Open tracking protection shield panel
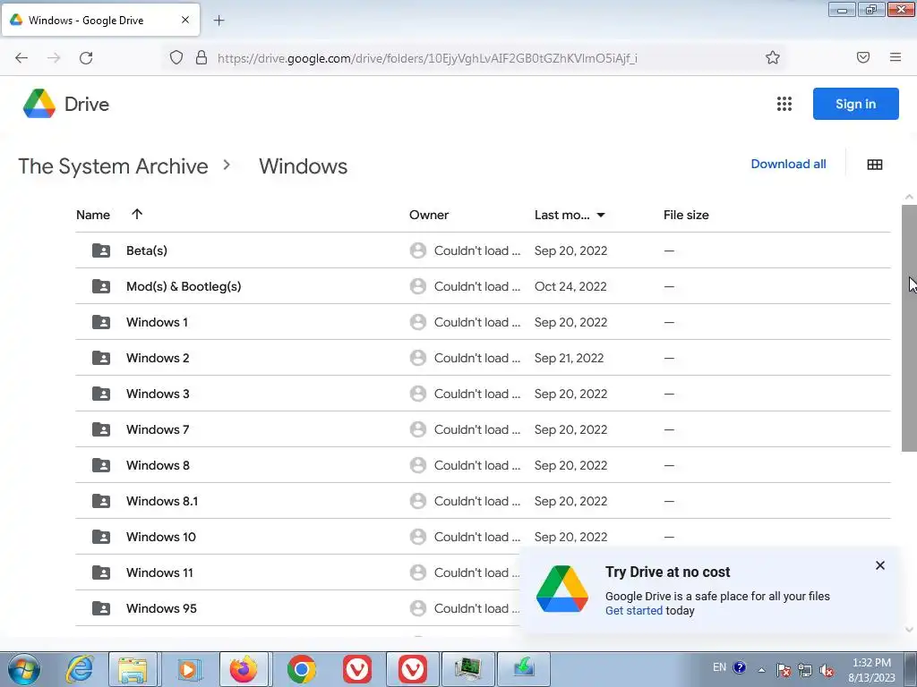The image size is (917, 687). (176, 57)
